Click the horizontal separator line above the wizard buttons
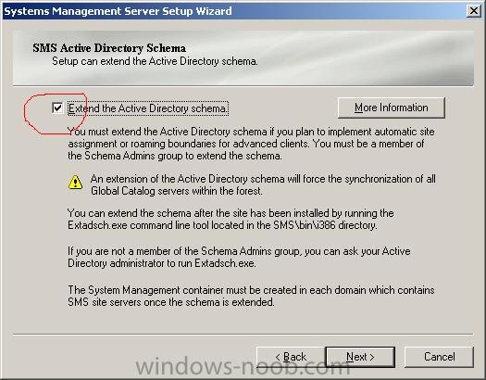Image resolution: width=486 pixels, height=380 pixels. [243, 335]
